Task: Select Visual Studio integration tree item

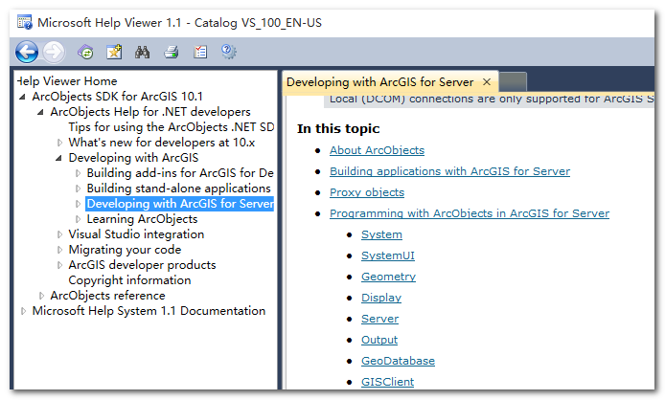Action: [136, 234]
